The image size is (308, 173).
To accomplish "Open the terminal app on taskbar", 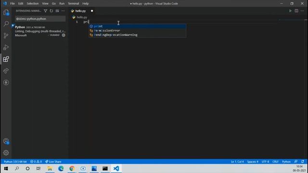I will pos(105,169).
